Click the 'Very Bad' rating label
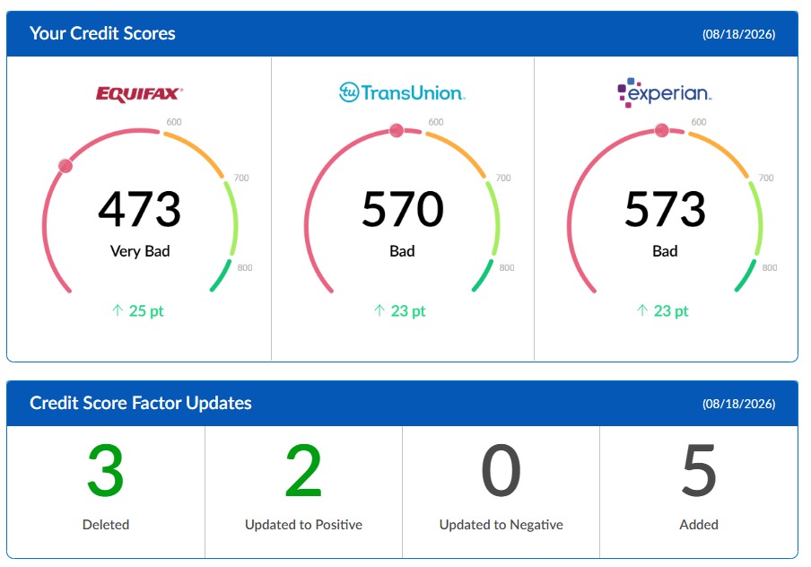Viewport: 811px width, 567px height. (x=140, y=251)
